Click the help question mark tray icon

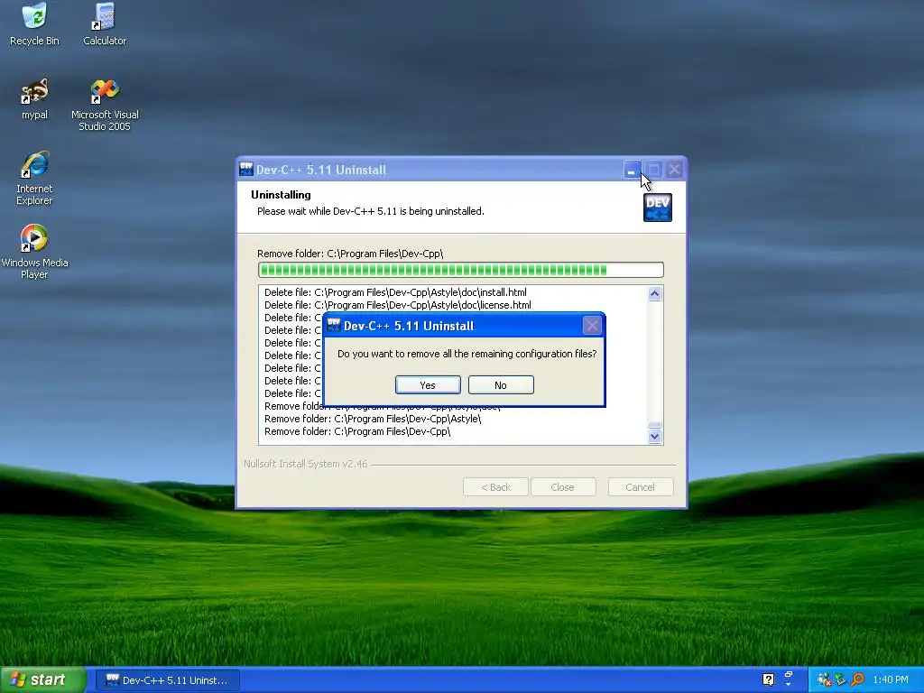768,679
